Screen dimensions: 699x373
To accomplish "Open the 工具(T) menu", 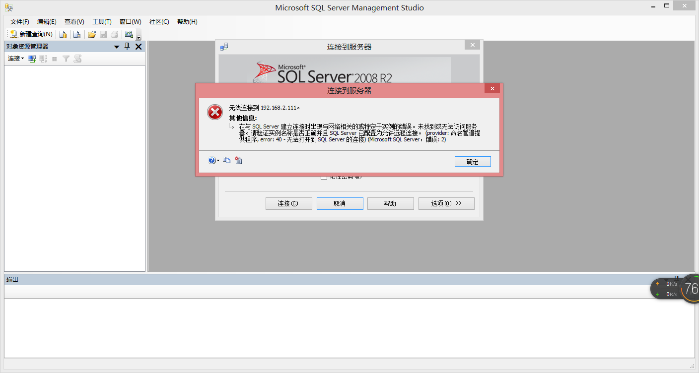I will [102, 22].
